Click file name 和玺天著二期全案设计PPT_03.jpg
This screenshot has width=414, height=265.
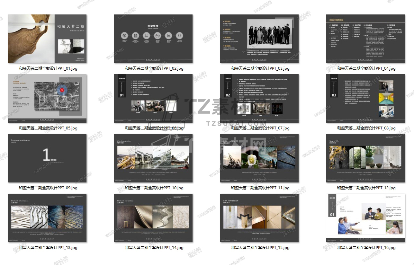point(260,68)
